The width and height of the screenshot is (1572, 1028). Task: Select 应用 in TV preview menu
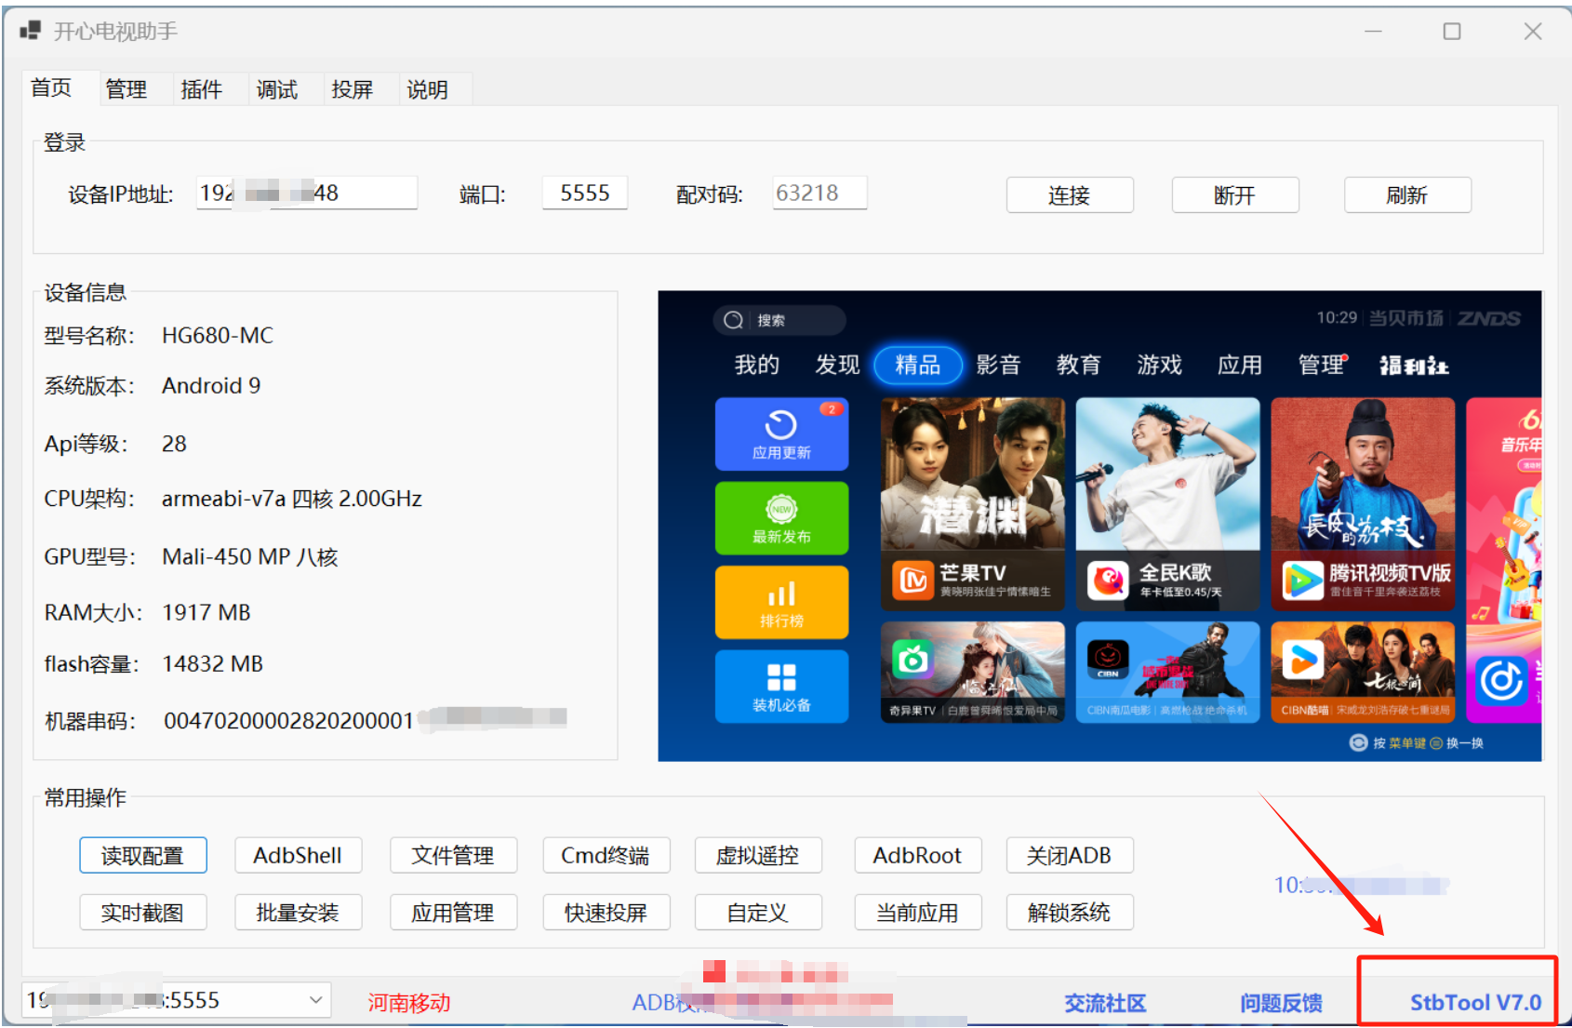[x=1240, y=365]
